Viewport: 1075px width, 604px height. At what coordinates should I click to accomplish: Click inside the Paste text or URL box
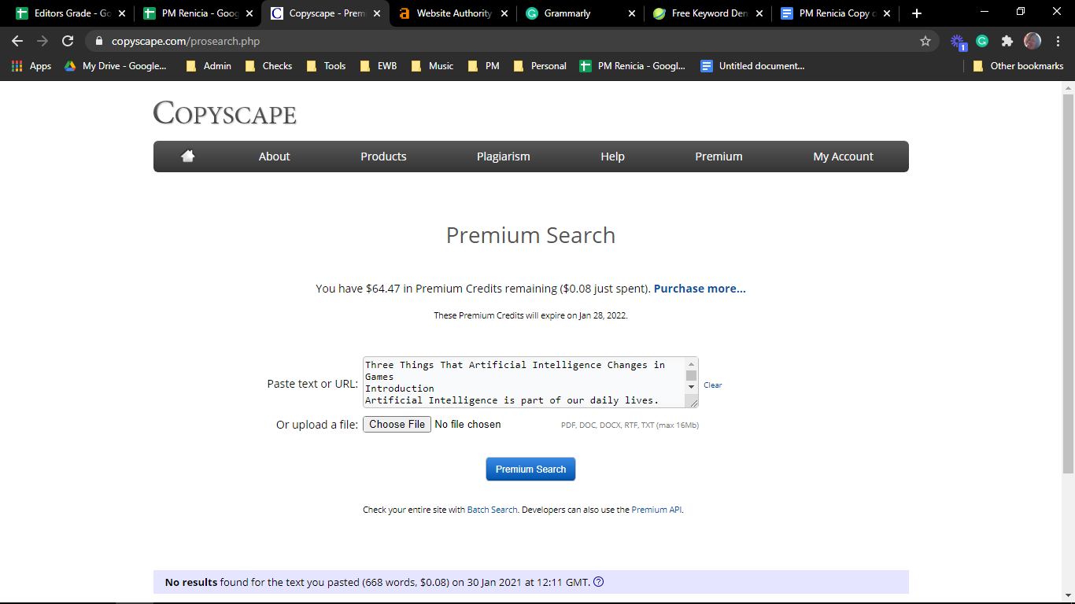coord(523,382)
